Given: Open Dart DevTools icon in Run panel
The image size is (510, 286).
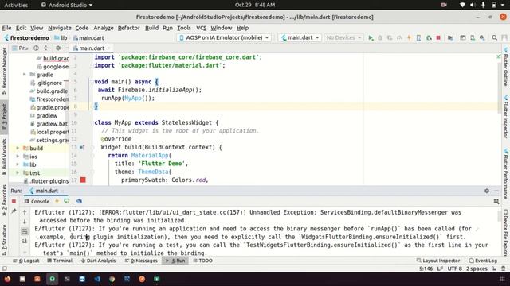Looking at the screenshot, I should point(79,201).
